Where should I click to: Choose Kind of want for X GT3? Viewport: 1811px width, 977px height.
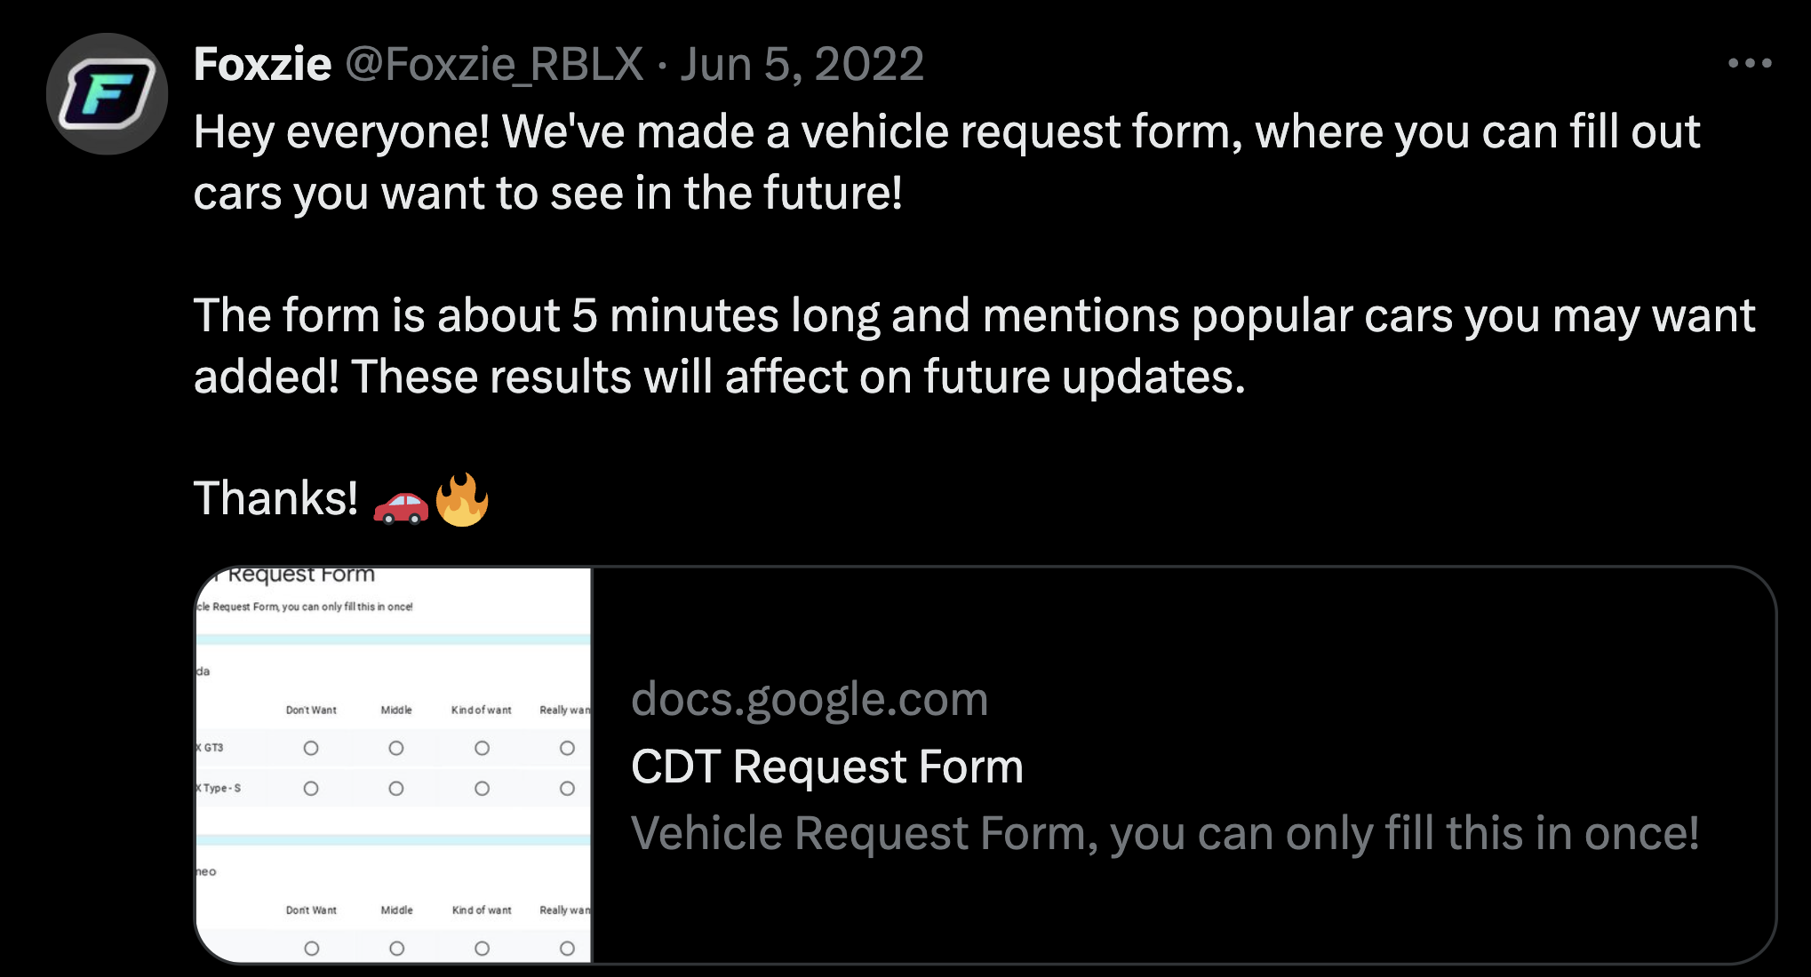pyautogui.click(x=482, y=748)
